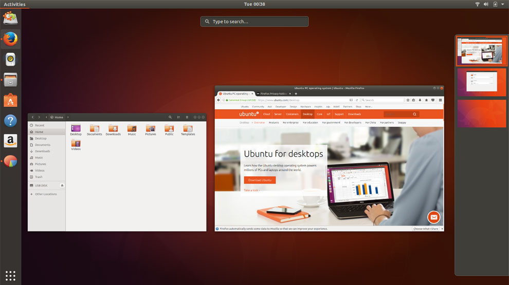Select Downloads in Files sidebar
This screenshot has width=509, height=285.
(x=46, y=151)
